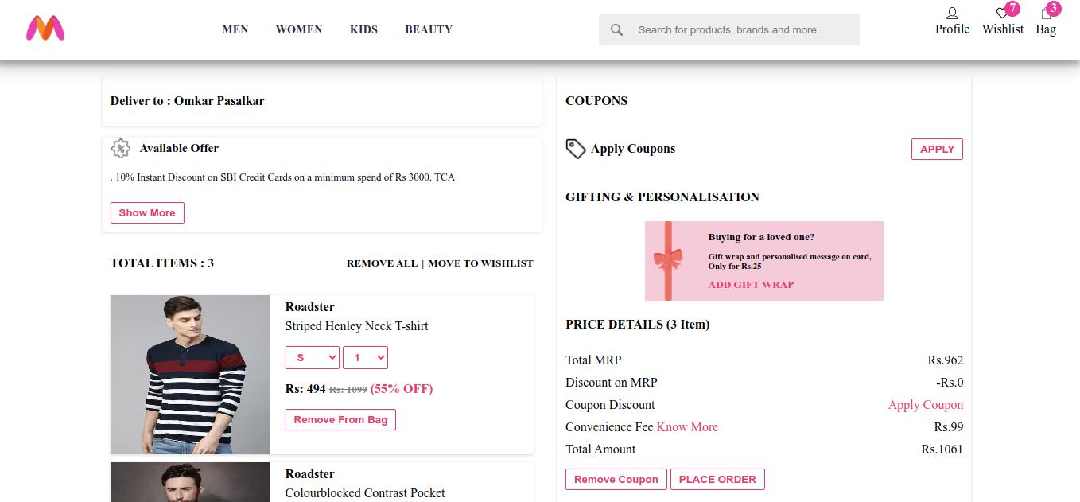Open the size S dropdown
Image resolution: width=1080 pixels, height=502 pixels.
pos(313,358)
